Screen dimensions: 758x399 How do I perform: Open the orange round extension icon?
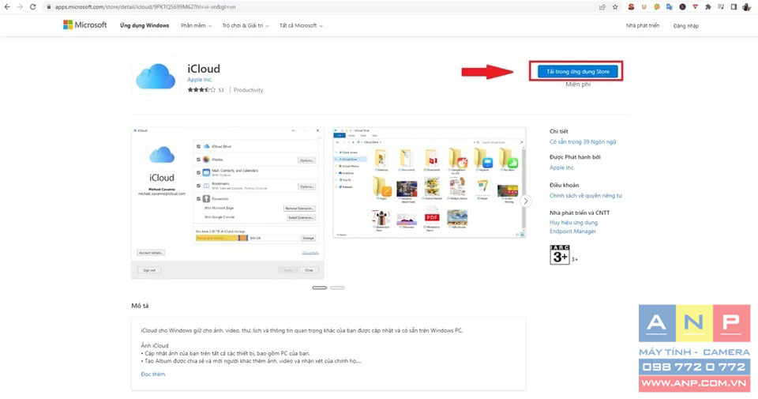[656, 7]
